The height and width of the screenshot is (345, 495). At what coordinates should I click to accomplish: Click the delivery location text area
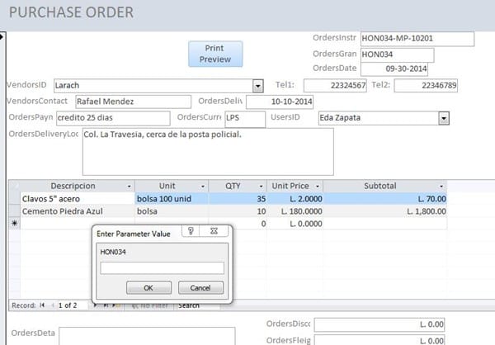click(208, 152)
